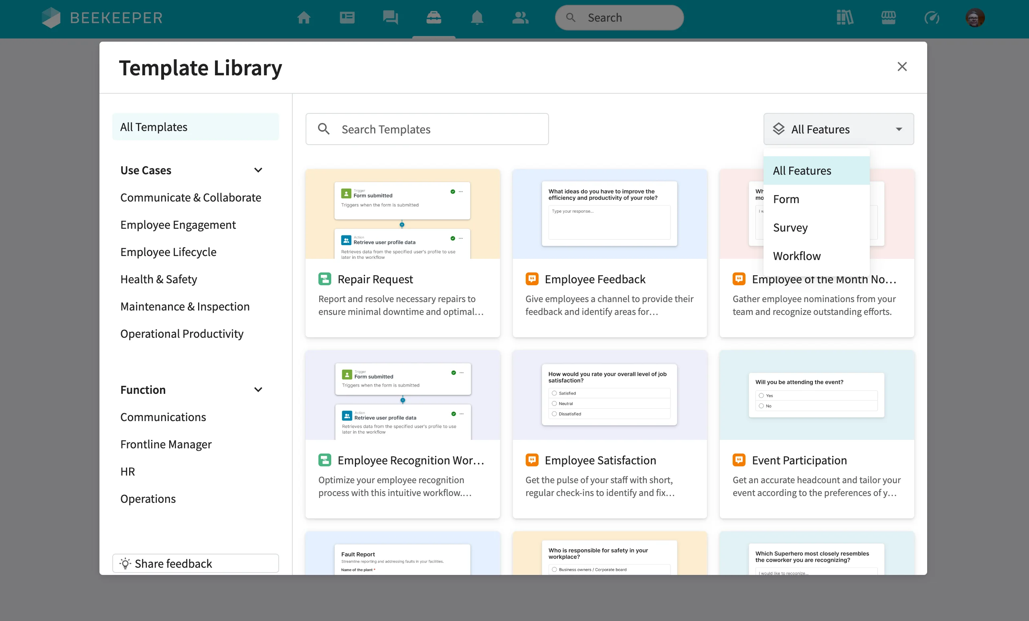The image size is (1029, 621).
Task: Open the Library books icon
Action: (x=845, y=18)
